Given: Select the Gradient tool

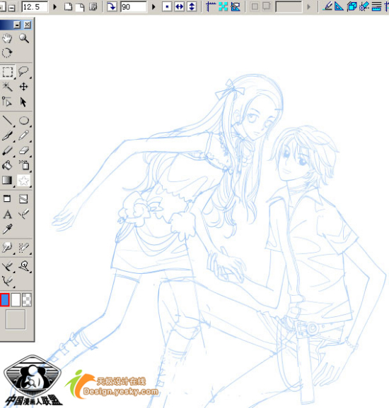Looking at the screenshot, I should [7, 180].
